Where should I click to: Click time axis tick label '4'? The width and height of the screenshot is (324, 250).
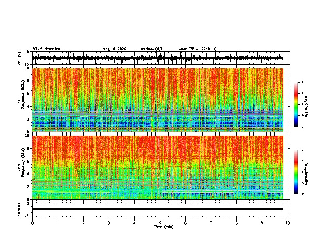tap(134, 223)
